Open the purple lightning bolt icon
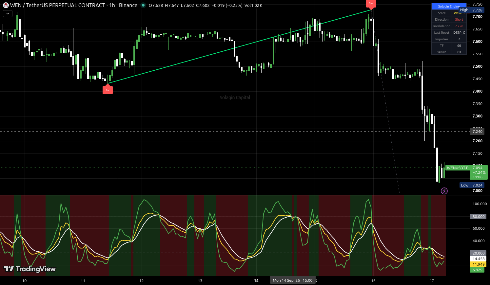This screenshot has height=285, width=490. click(x=444, y=191)
